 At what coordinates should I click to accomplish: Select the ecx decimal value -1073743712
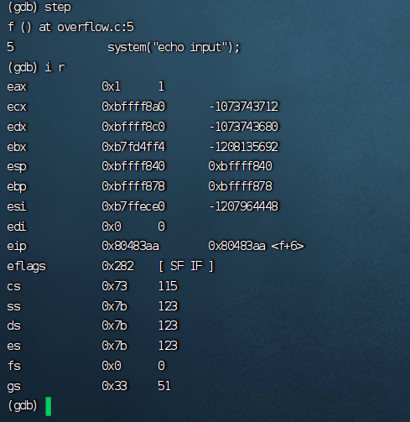click(x=244, y=107)
